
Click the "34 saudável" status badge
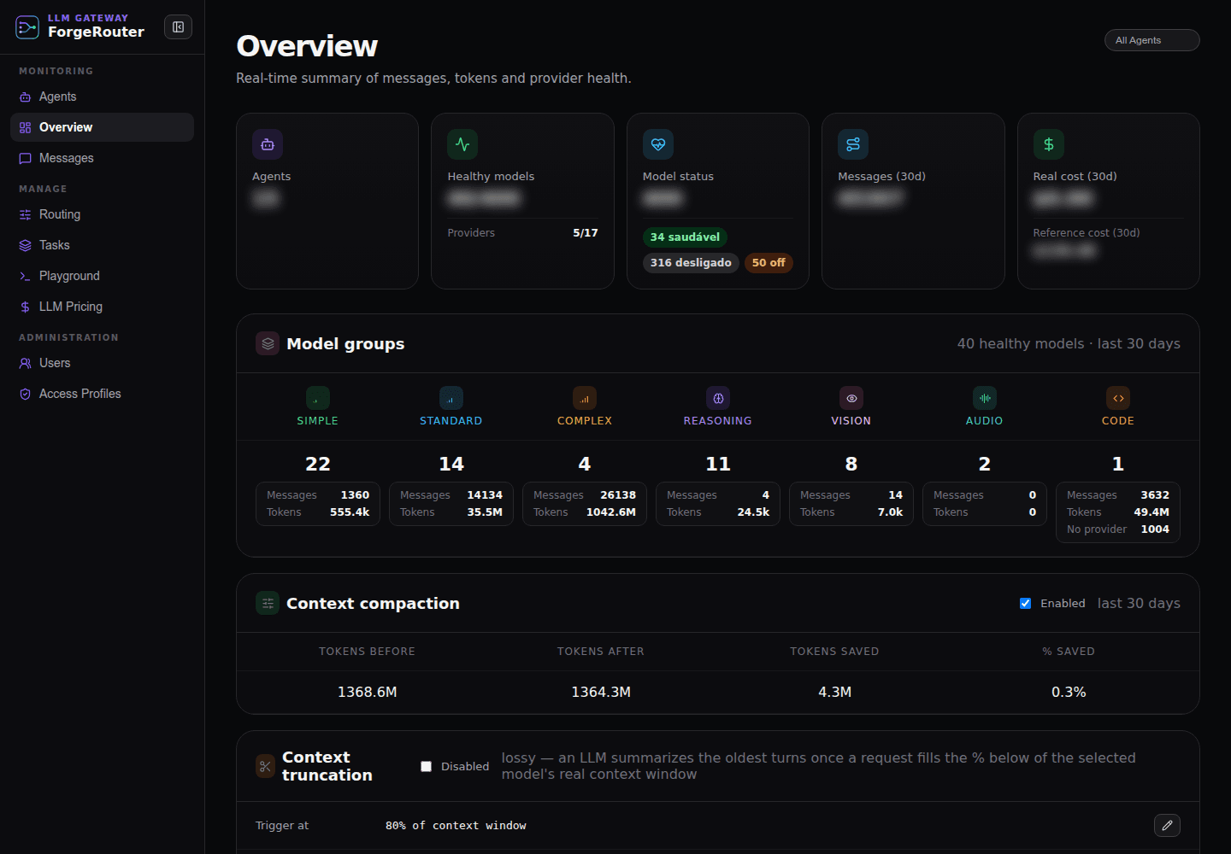click(685, 237)
